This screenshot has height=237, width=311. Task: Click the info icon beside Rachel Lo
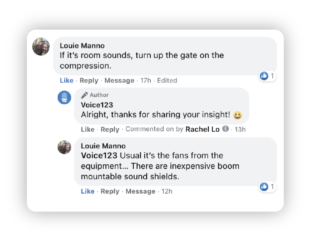(225, 129)
